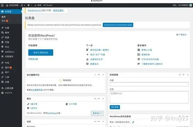Click 撰写您的第一篇博文 link
The image size is (193, 127).
[99, 50]
